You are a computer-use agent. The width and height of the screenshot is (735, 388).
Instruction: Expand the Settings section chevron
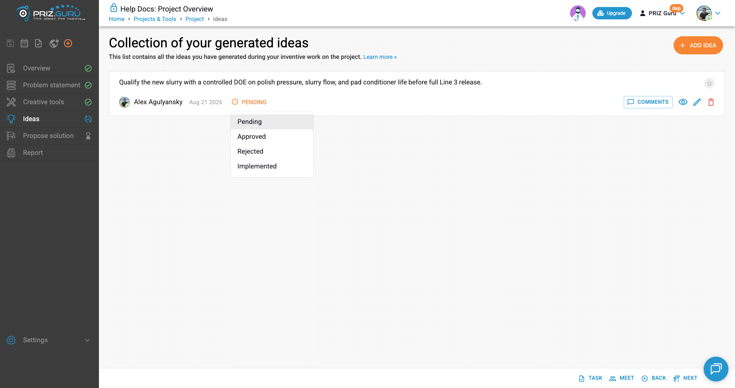tap(87, 340)
